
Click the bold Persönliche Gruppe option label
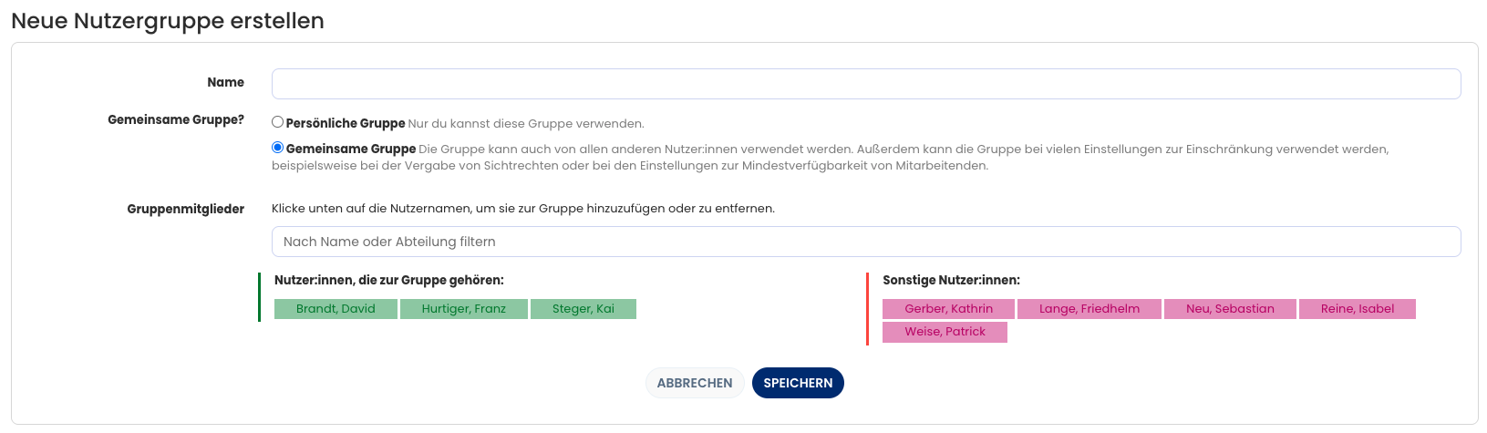[346, 123]
